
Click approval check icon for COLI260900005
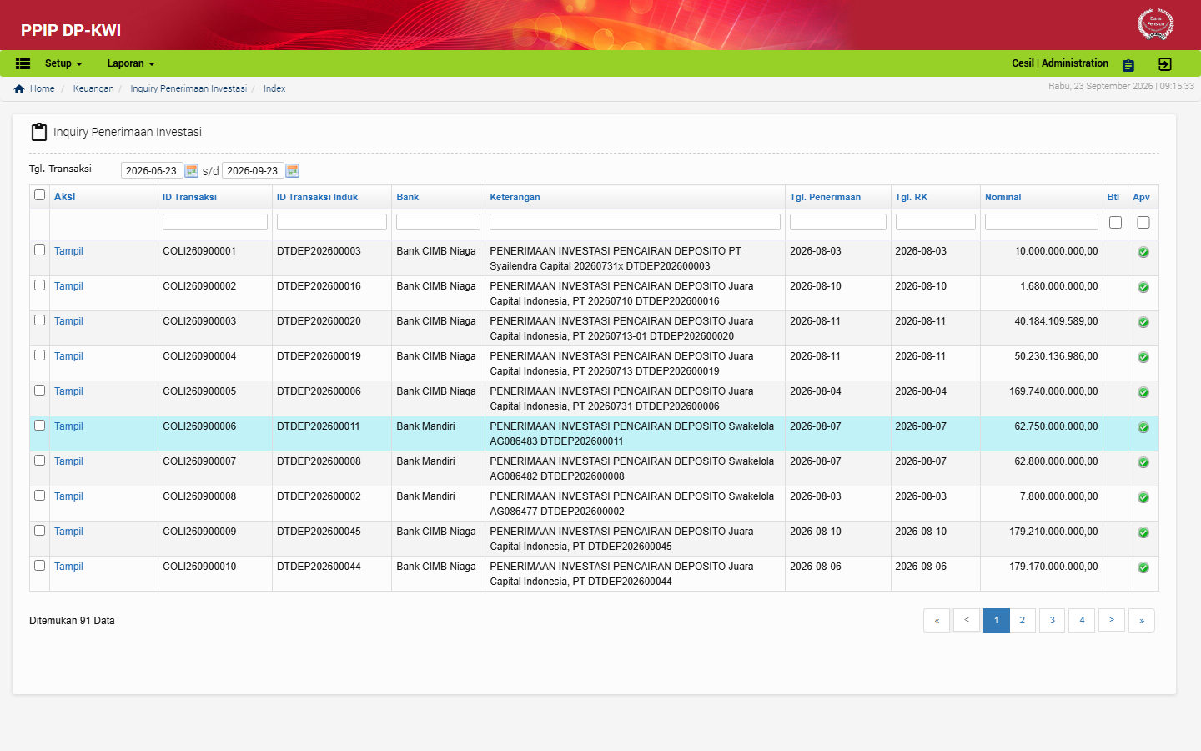(1143, 392)
